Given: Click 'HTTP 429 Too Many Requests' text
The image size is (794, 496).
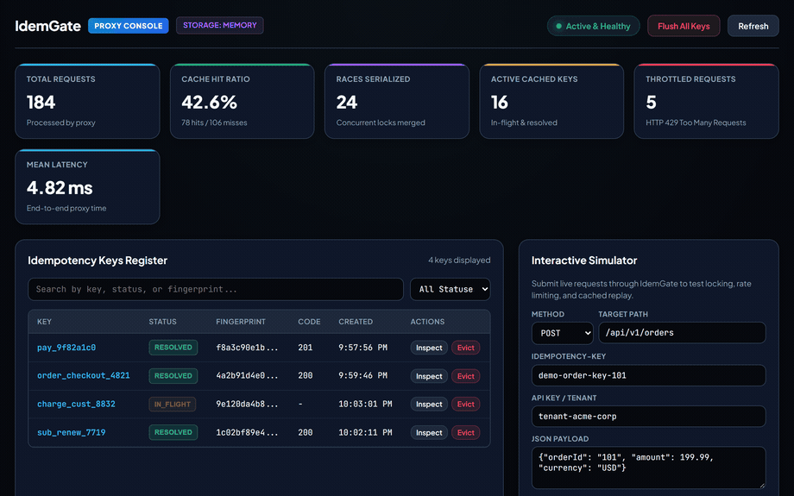Looking at the screenshot, I should pyautogui.click(x=696, y=122).
